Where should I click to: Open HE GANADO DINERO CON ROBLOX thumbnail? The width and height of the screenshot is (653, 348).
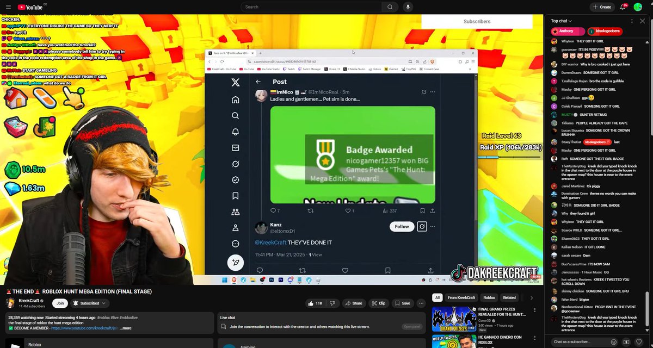tap(454, 341)
